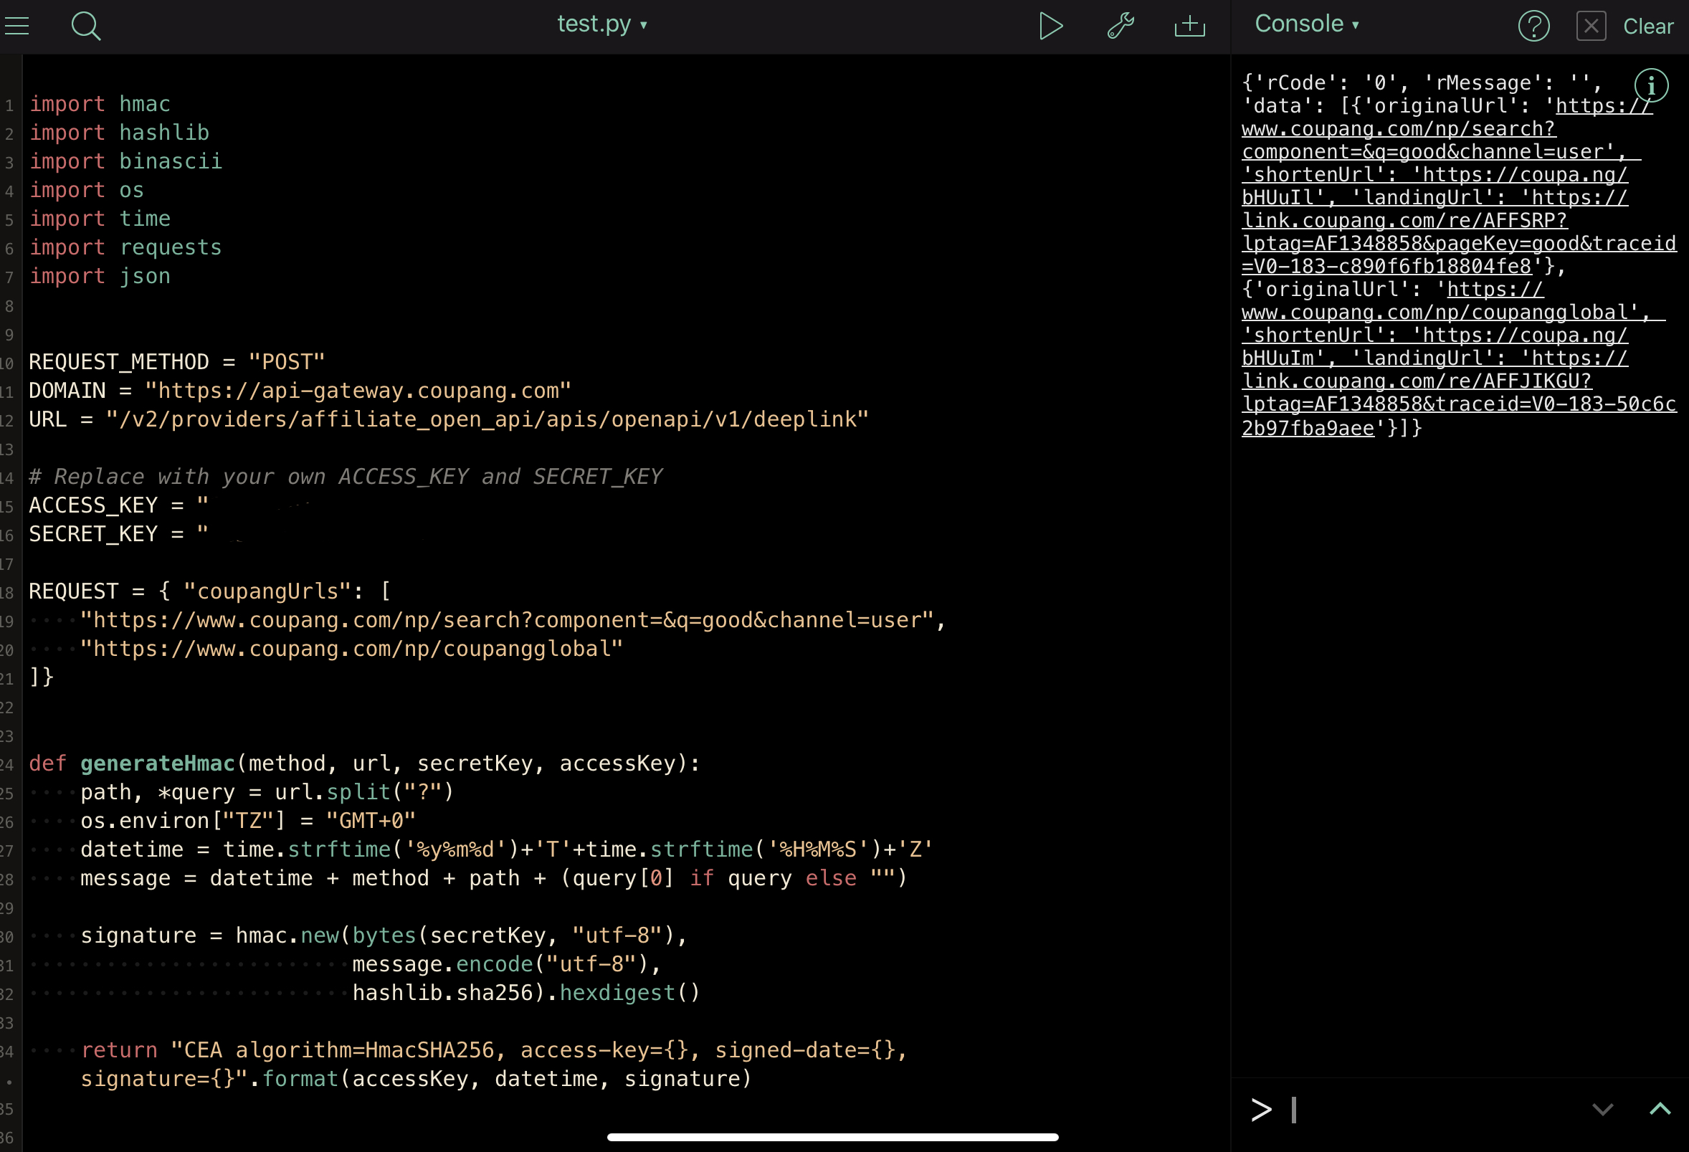Click the horizontal home indicator bar
The width and height of the screenshot is (1689, 1152).
click(832, 1138)
